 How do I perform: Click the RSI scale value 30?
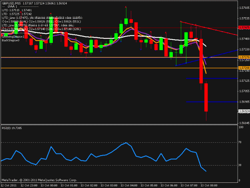[x=240, y=165]
